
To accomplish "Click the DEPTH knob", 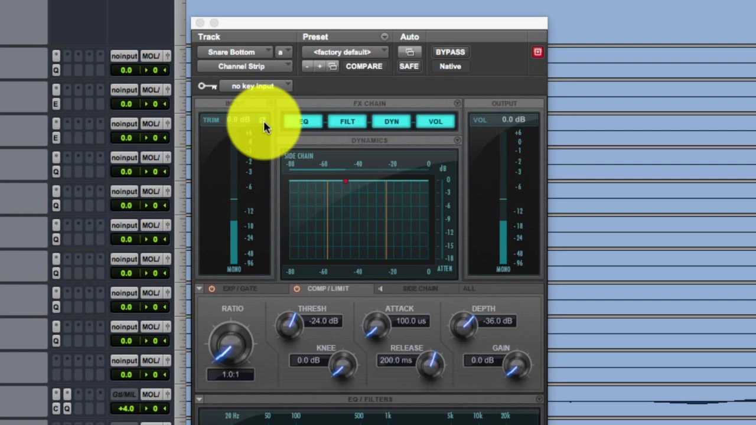I will tap(464, 325).
